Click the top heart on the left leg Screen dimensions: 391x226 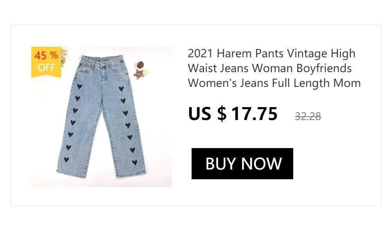(x=79, y=87)
